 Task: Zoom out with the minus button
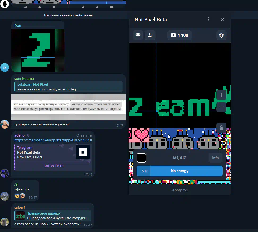(x=221, y=107)
